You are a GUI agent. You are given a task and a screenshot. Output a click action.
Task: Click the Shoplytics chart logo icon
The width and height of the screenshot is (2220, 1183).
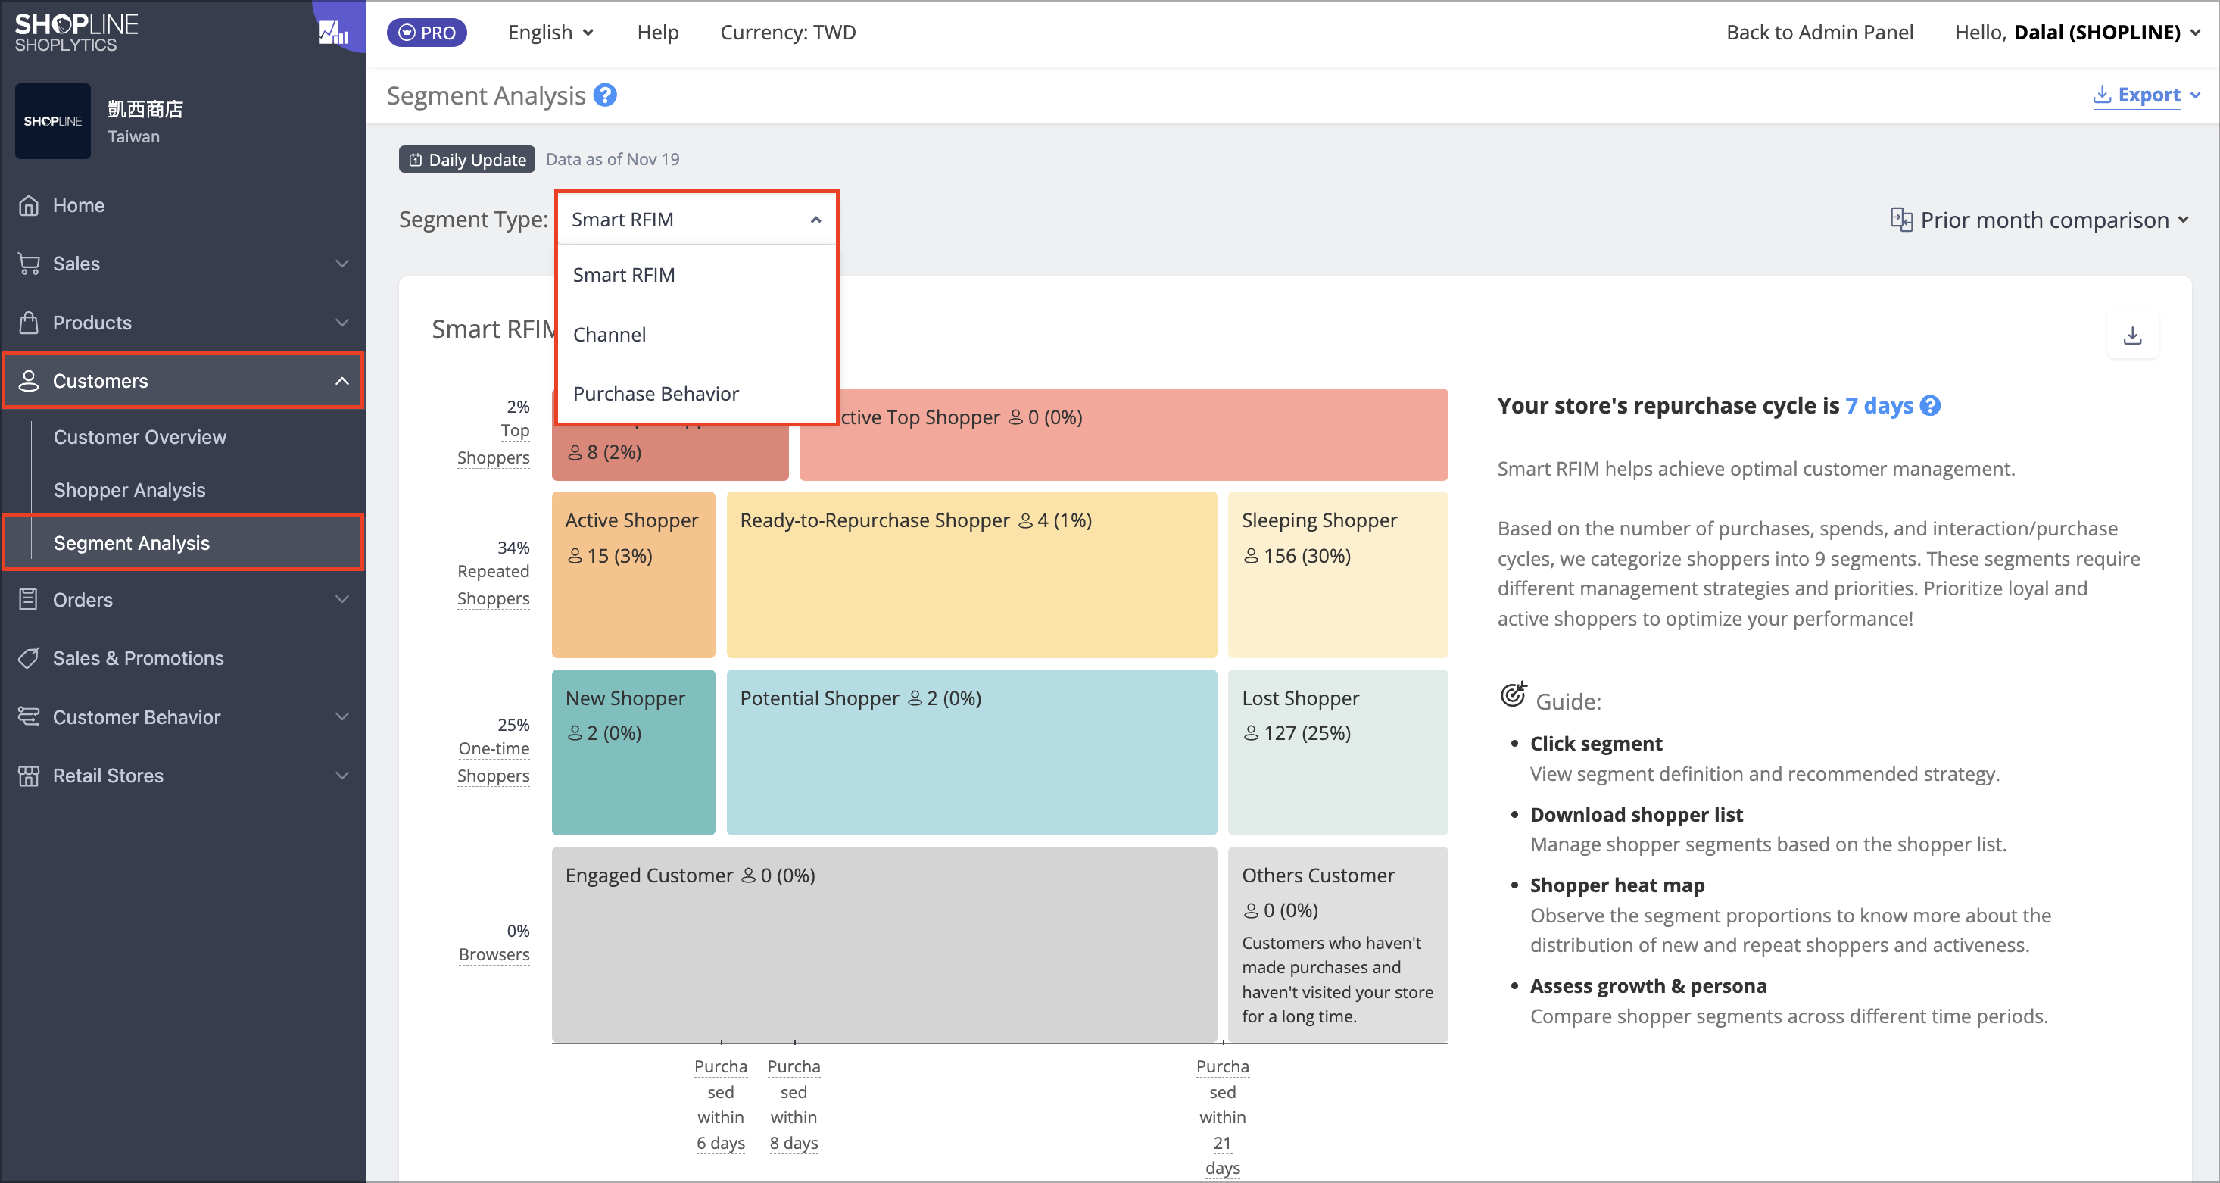(335, 33)
